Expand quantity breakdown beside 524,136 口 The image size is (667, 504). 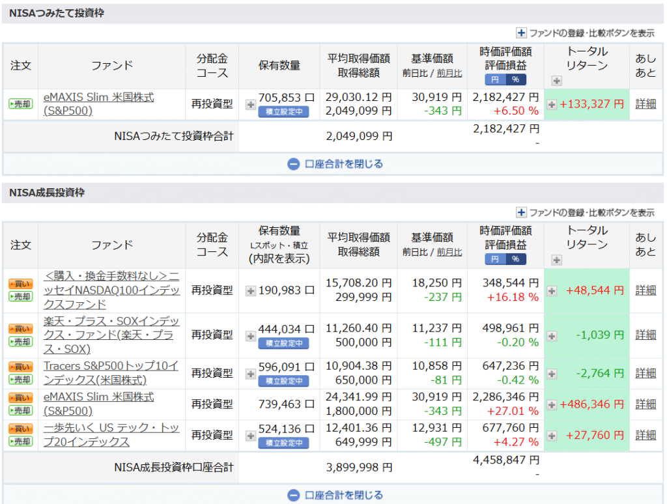click(x=251, y=436)
